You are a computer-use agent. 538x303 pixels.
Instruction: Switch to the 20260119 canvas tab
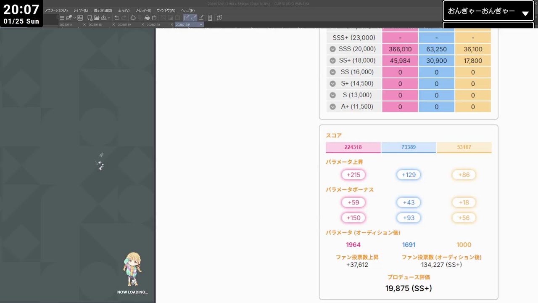coord(124,25)
